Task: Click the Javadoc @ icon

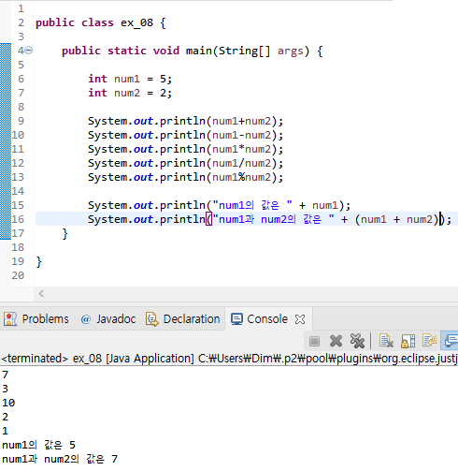Action: (x=85, y=319)
